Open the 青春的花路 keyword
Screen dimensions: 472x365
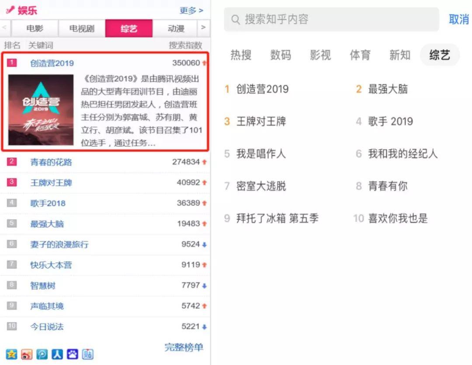[51, 162]
